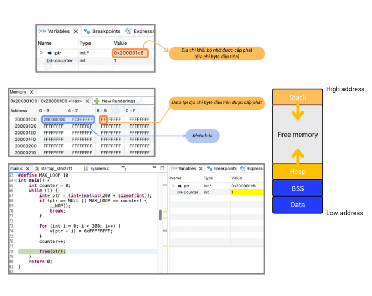Show the hidden editor tabs overflow list
Viewport: 372px width, 296px height.
click(123, 168)
